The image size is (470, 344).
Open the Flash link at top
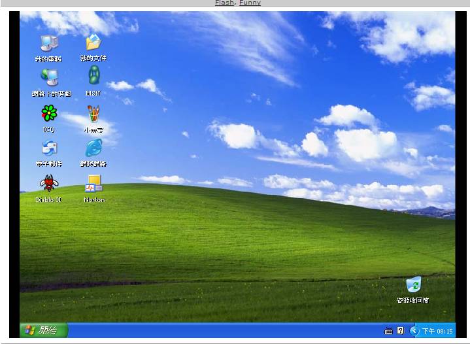(x=224, y=3)
